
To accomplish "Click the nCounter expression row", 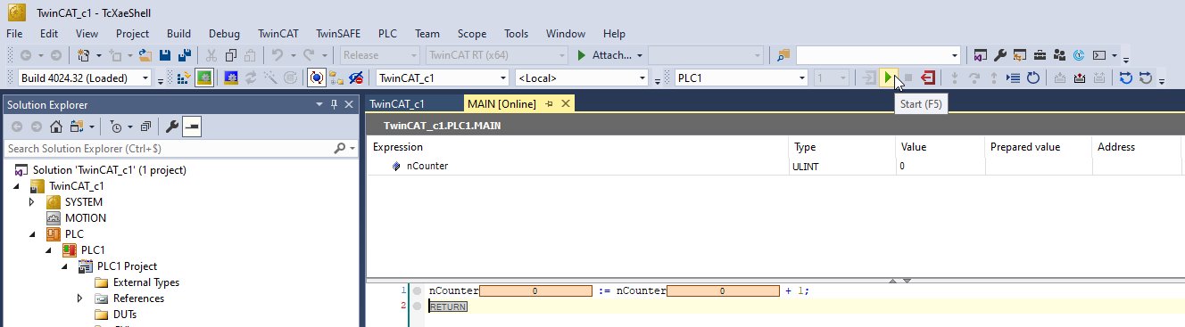I will tap(578, 166).
